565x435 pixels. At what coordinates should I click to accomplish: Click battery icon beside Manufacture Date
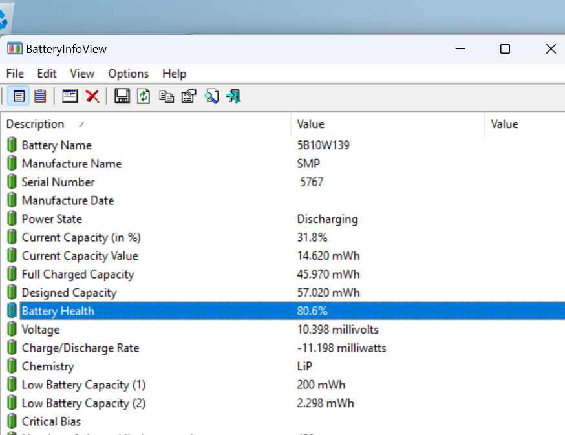click(12, 200)
